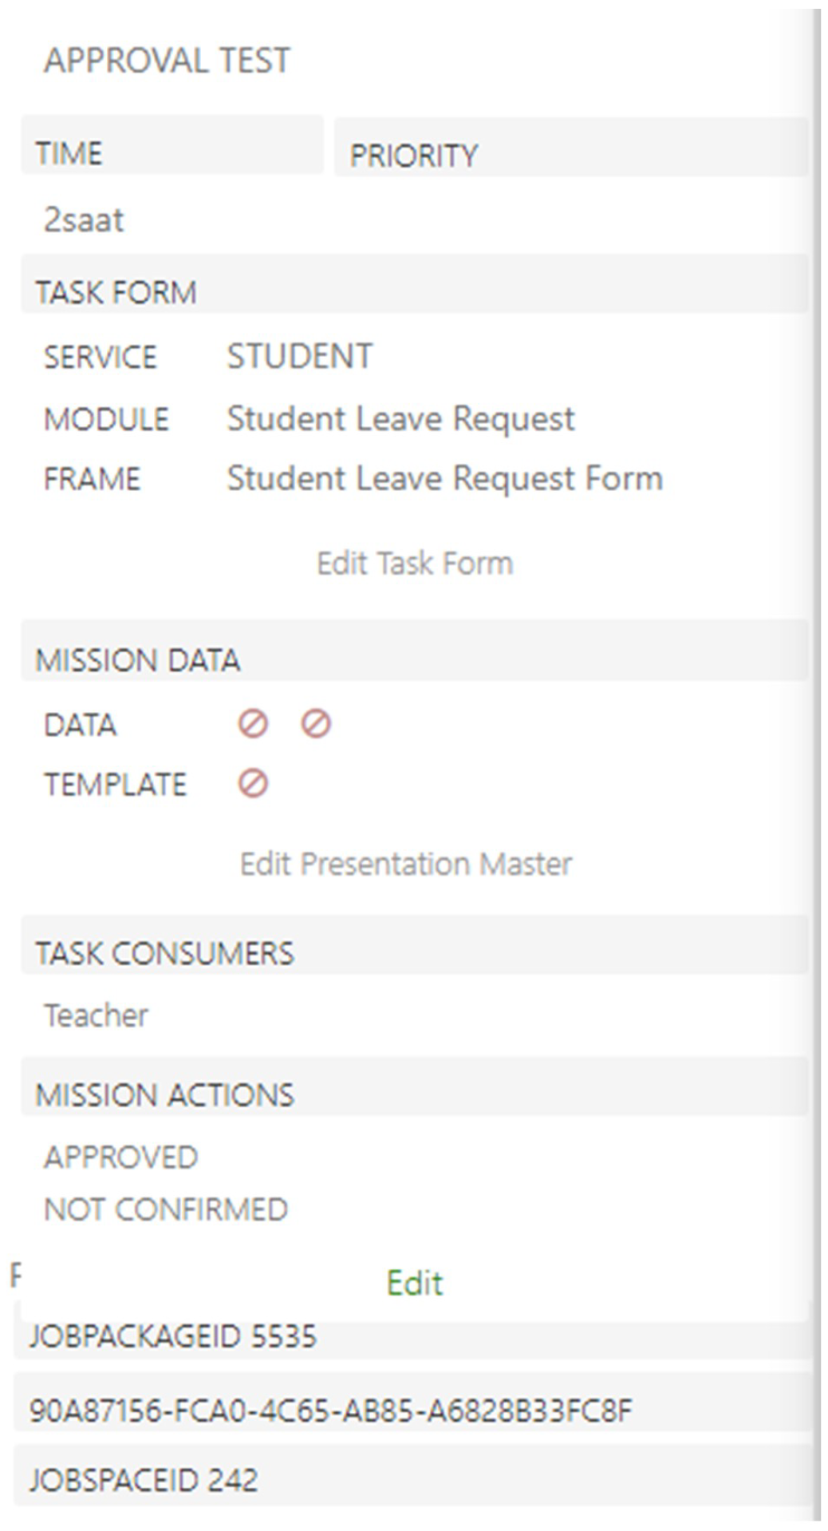Click the green Edit link

(x=414, y=1283)
